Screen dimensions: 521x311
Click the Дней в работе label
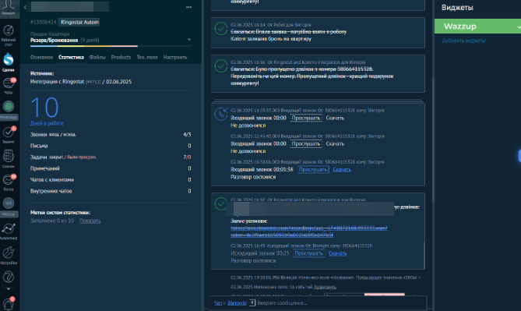click(x=47, y=123)
